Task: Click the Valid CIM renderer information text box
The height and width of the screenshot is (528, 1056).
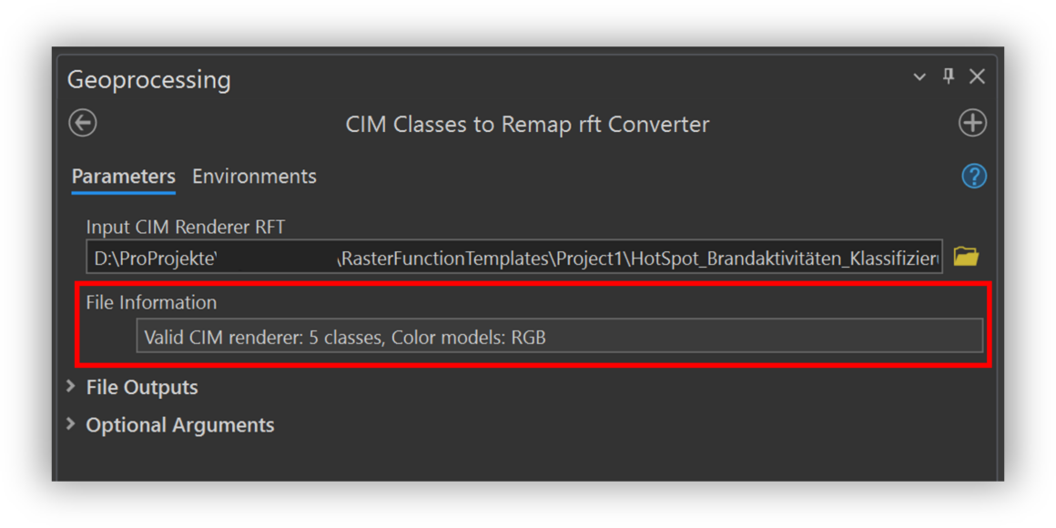Action: [x=559, y=338]
